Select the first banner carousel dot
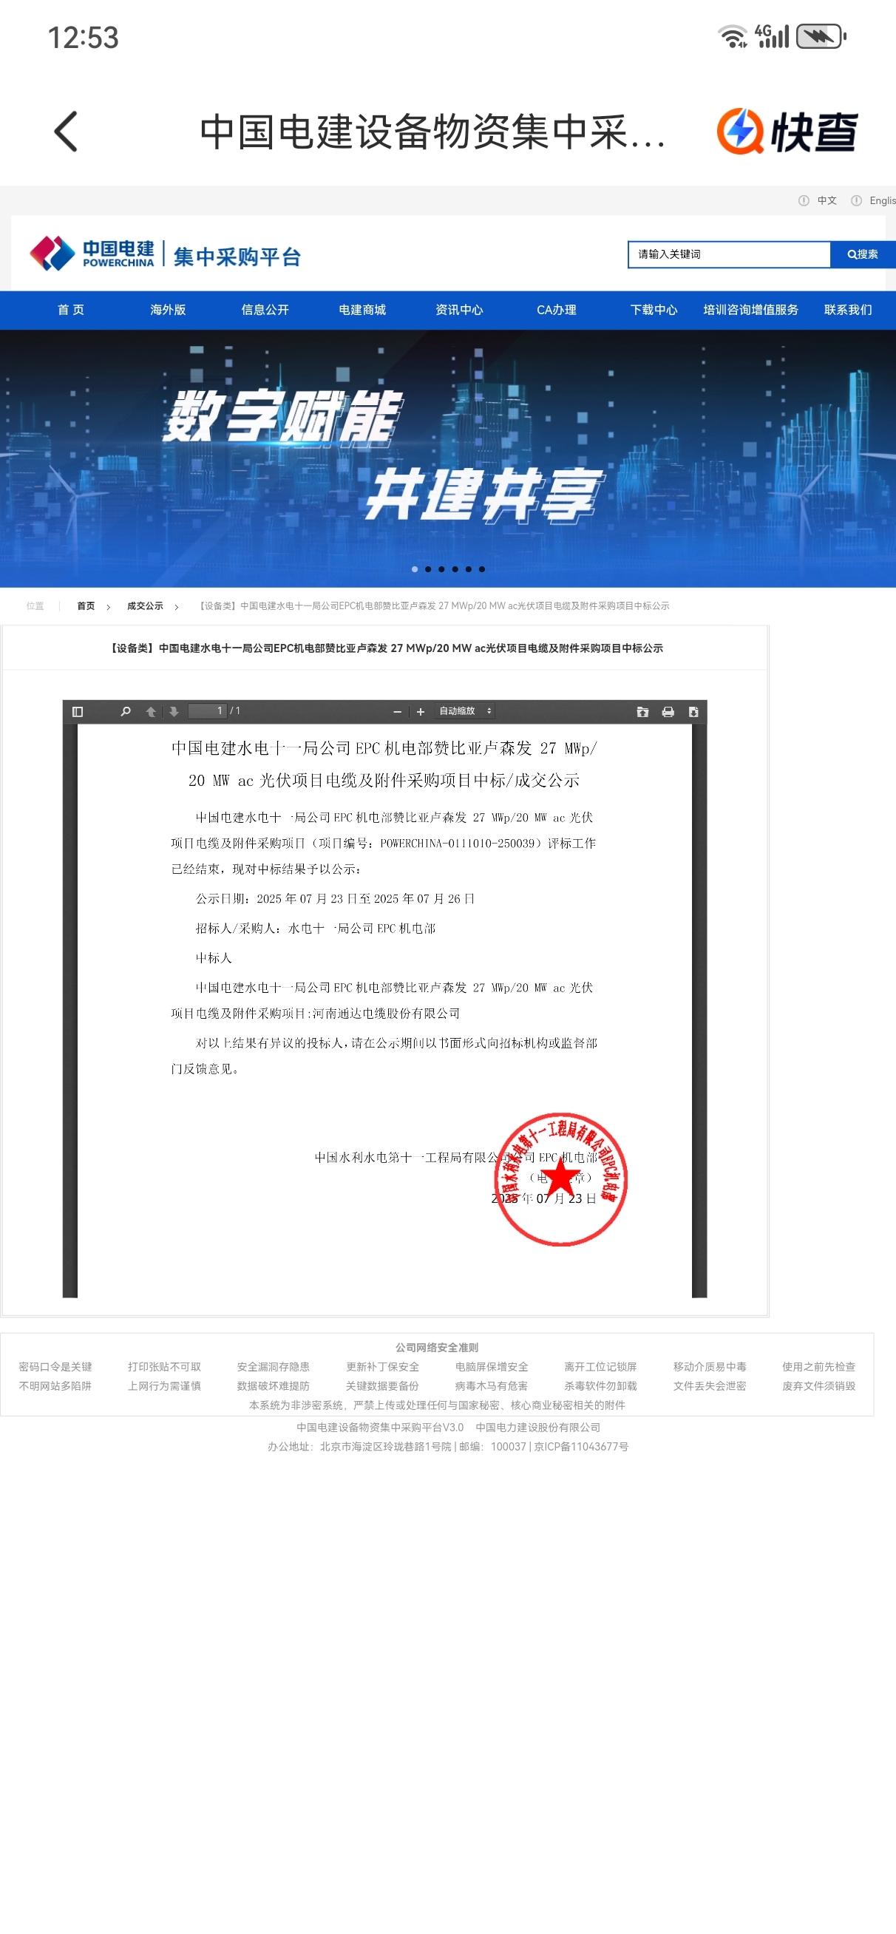Viewport: 896px width, 1934px height. (x=415, y=569)
